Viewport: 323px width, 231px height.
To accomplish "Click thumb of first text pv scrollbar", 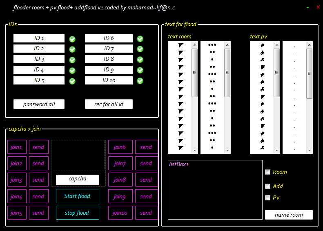I will [276, 73].
